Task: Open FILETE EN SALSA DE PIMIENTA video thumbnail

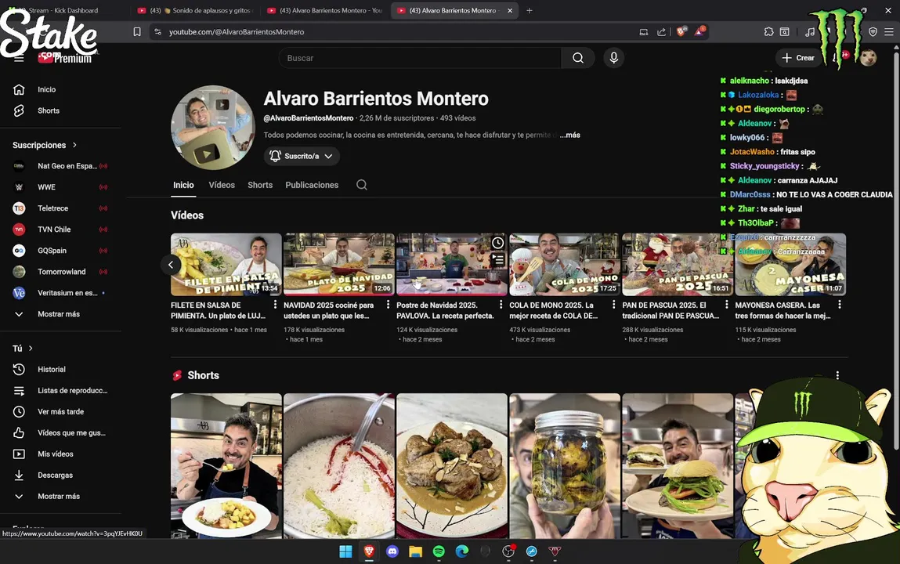Action: point(226,265)
